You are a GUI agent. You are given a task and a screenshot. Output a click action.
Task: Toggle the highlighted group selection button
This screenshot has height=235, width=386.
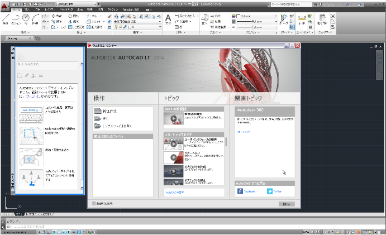point(292,27)
